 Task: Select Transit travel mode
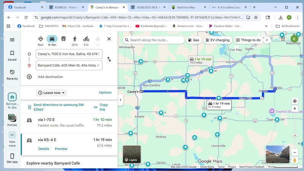click(63, 39)
